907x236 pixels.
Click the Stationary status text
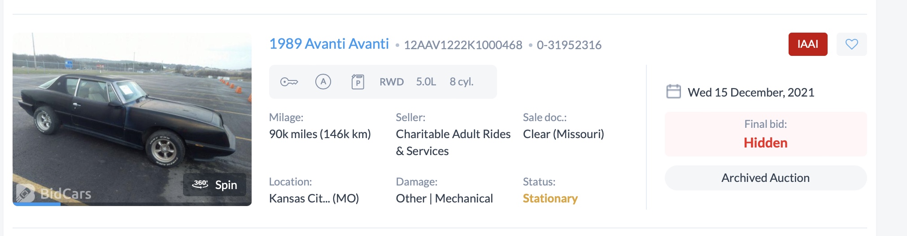pos(550,198)
